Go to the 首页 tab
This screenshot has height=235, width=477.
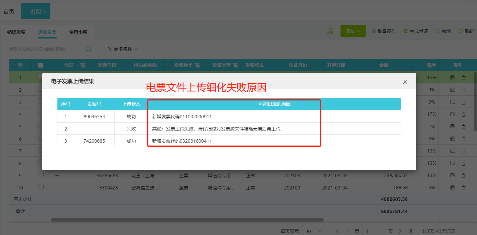click(x=9, y=12)
